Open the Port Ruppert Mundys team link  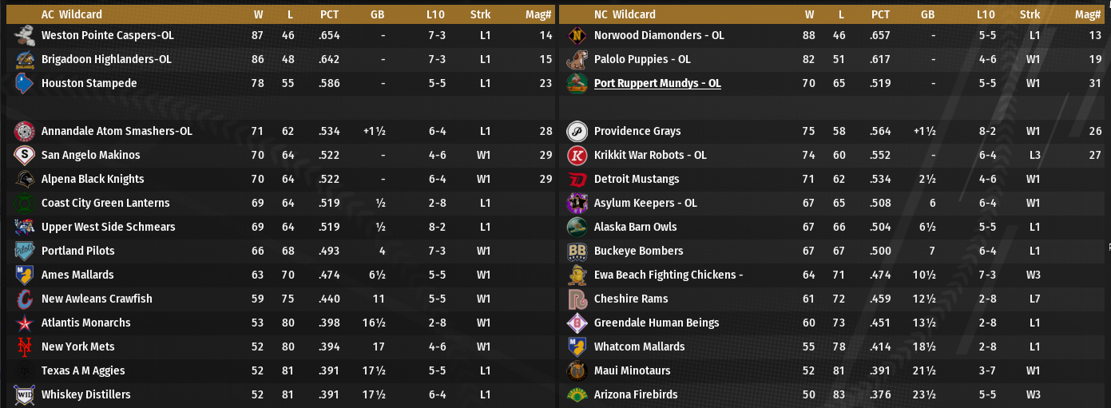(657, 83)
